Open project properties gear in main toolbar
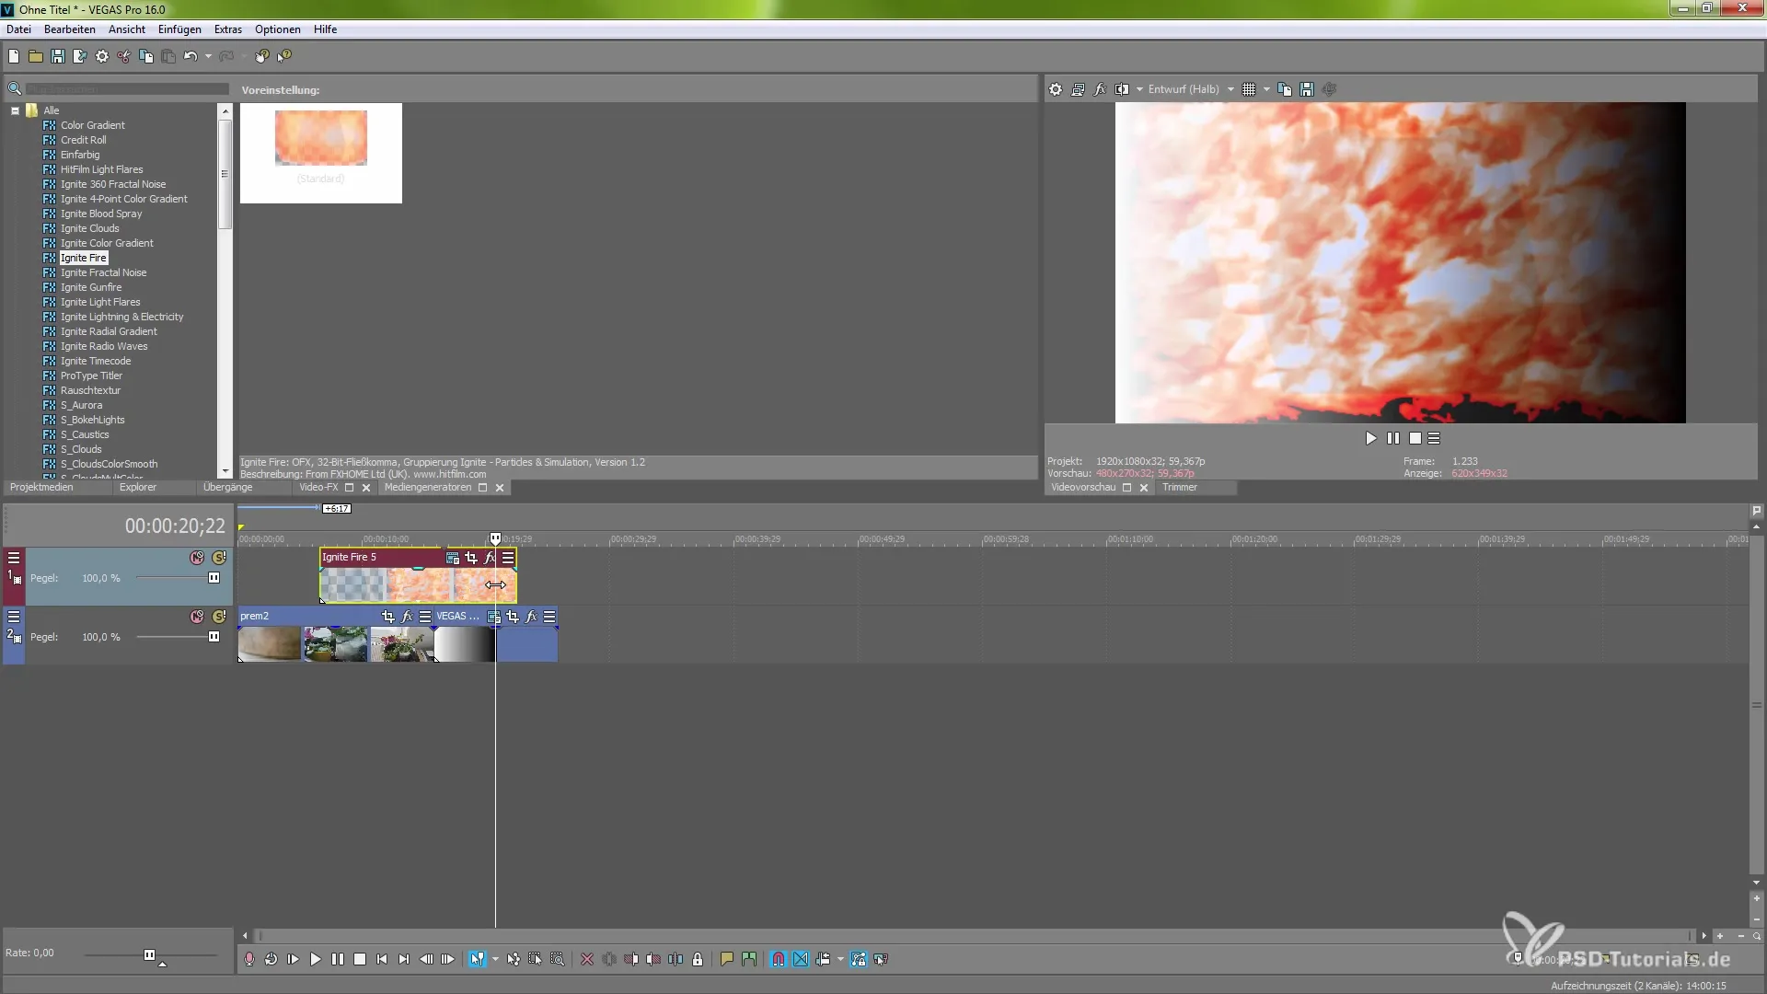This screenshot has width=1767, height=994. (x=102, y=56)
